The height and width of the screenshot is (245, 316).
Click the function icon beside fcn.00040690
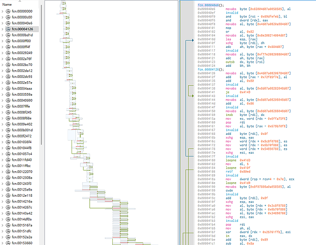[x=8, y=101]
